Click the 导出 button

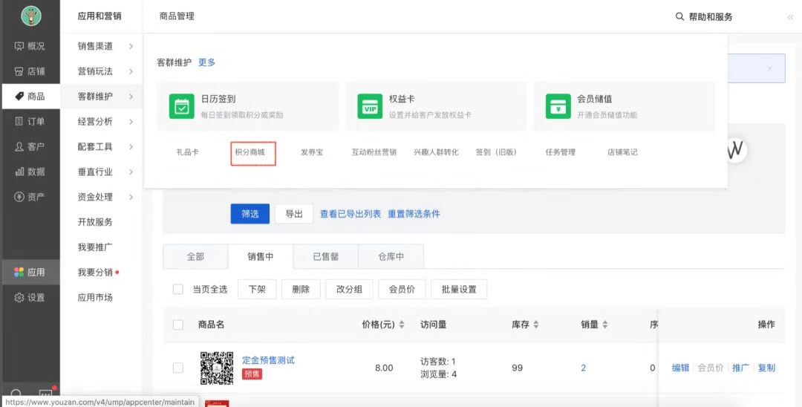click(294, 214)
